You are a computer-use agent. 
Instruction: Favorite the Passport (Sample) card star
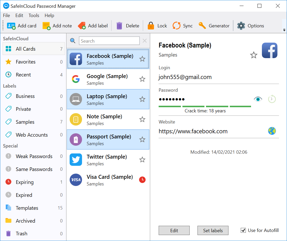point(142,139)
